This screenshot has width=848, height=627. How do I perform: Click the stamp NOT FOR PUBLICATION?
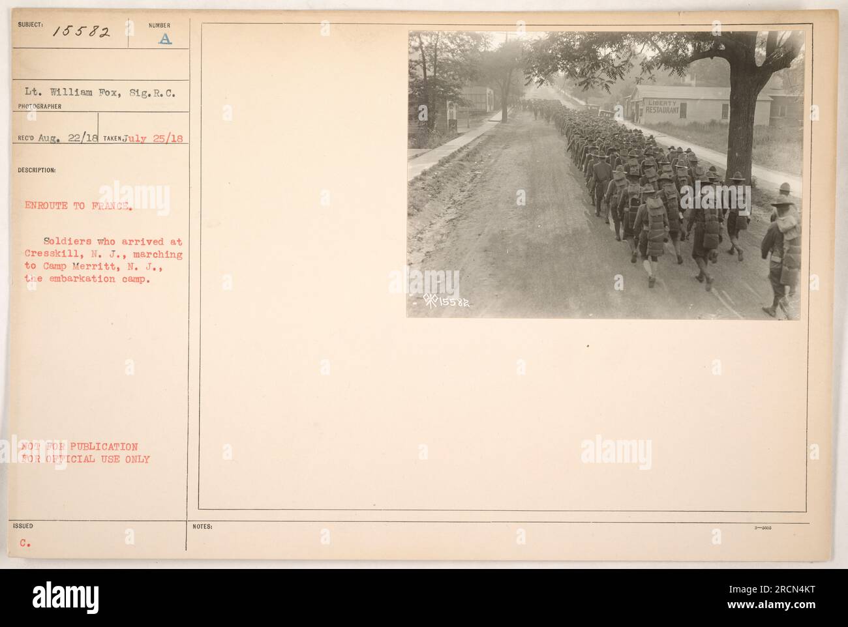pos(78,446)
